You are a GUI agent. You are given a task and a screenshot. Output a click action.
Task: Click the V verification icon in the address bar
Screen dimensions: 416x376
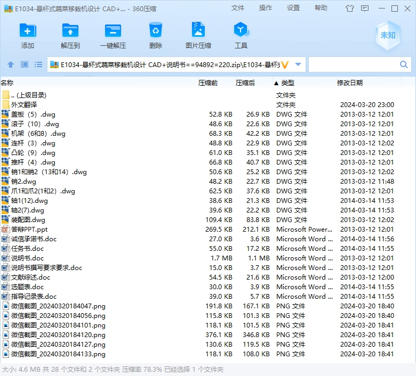[x=285, y=64]
